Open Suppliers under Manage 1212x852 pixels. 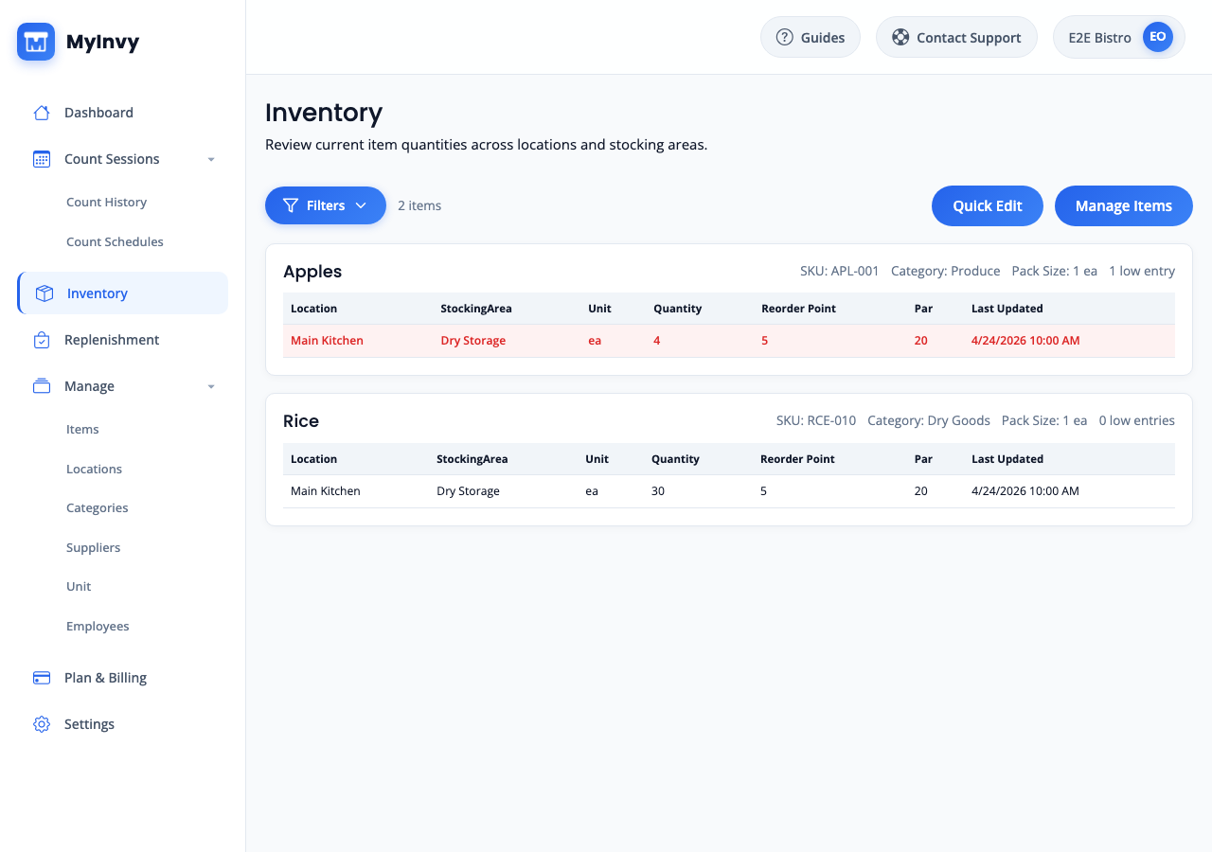pyautogui.click(x=93, y=547)
